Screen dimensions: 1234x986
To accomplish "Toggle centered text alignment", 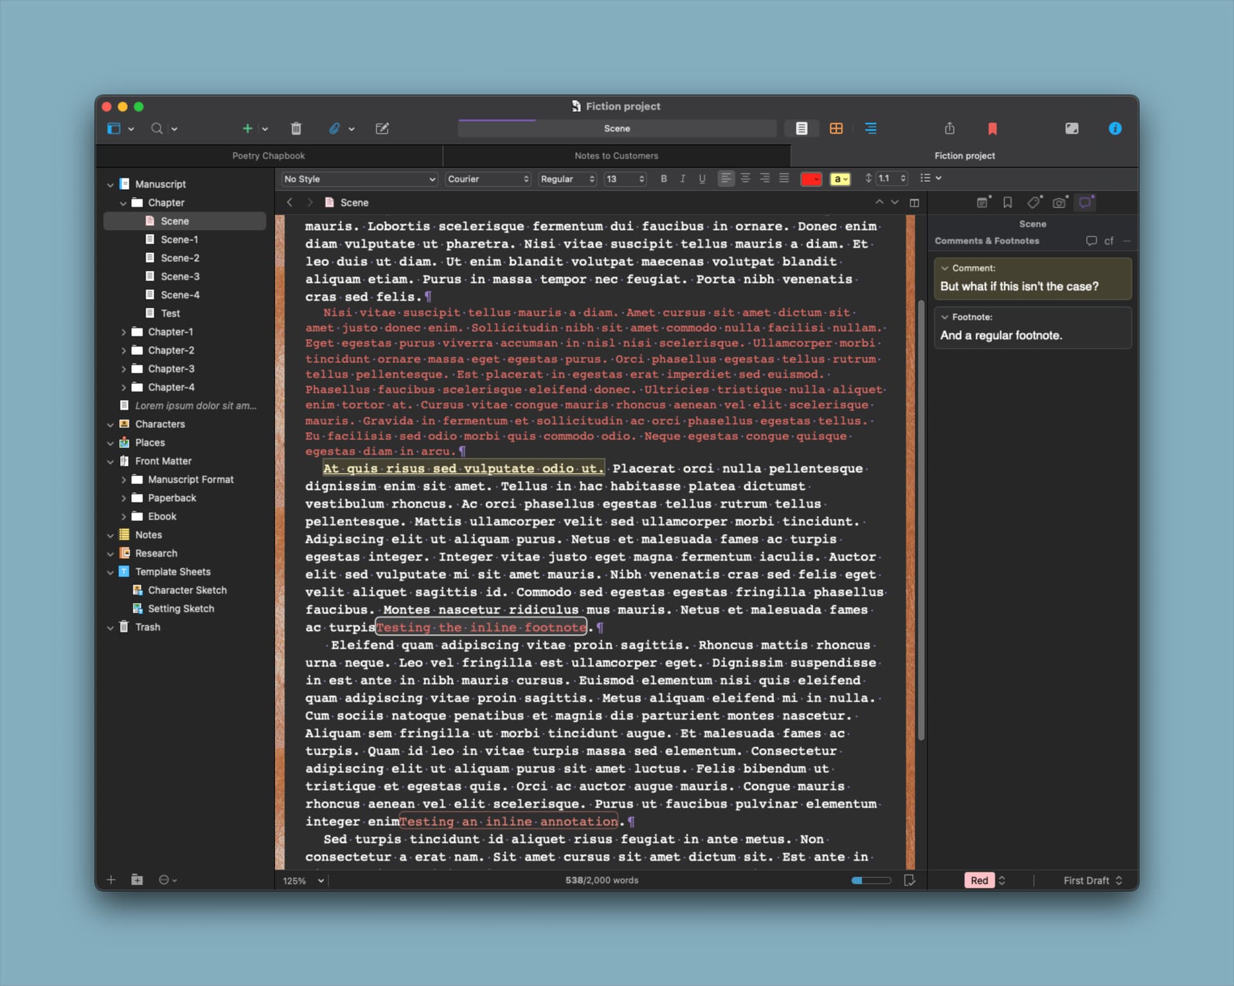I will point(746,179).
